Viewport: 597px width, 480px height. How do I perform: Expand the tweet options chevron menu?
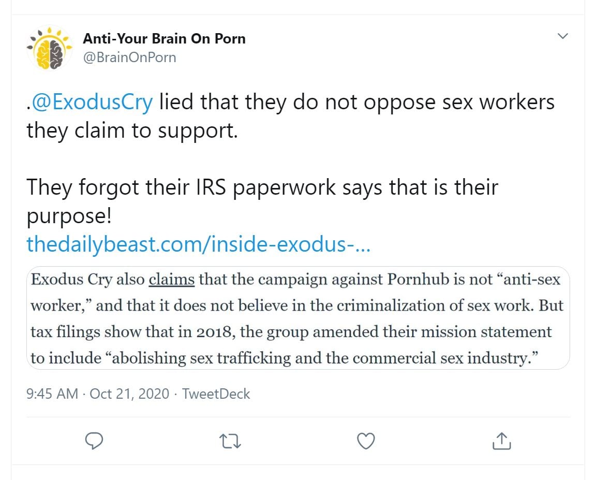point(562,36)
